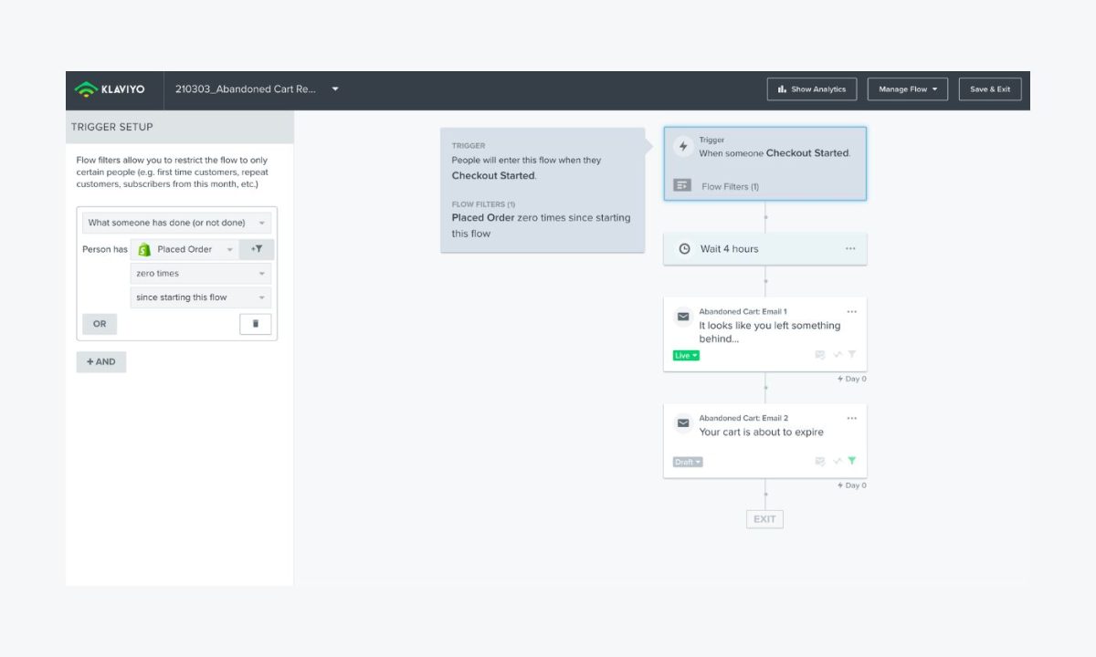Image resolution: width=1096 pixels, height=657 pixels.
Task: Click the trash icon to delete filter
Action: pos(255,324)
